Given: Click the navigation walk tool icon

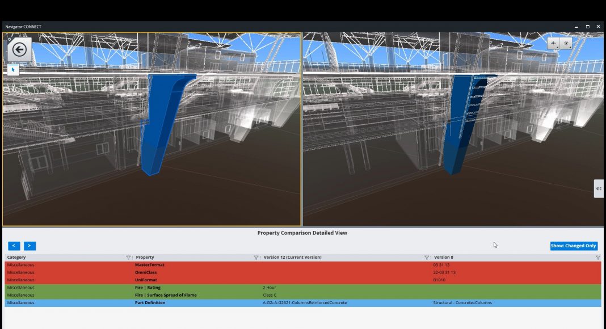Looking at the screenshot, I should pyautogui.click(x=553, y=43).
